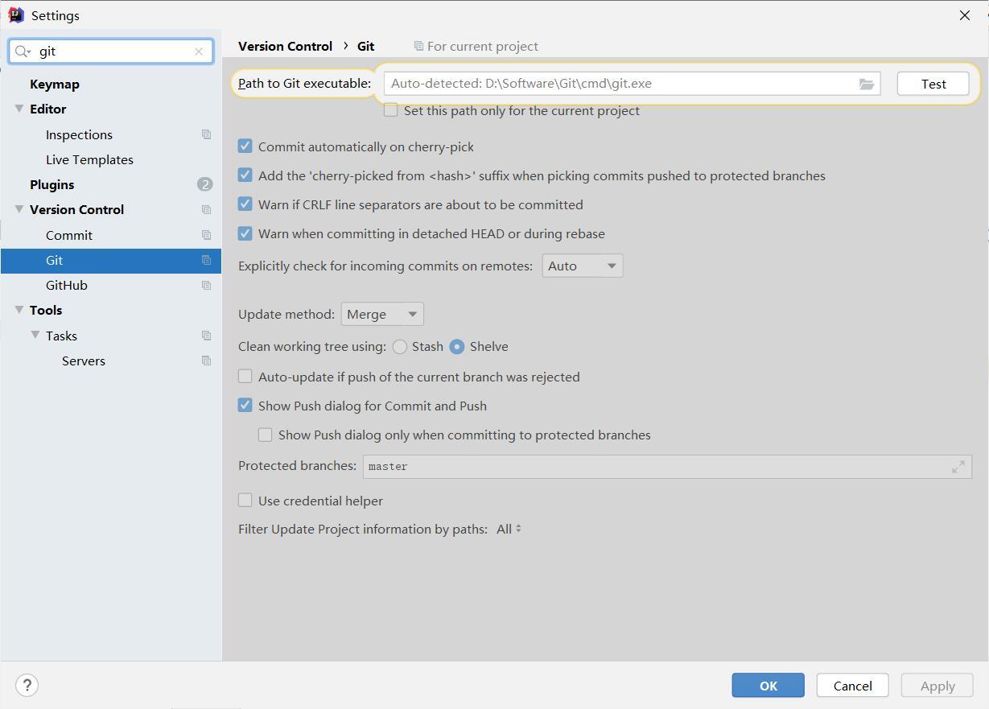Click the project-level icon beside Version Control
The height and width of the screenshot is (709, 989).
(206, 209)
